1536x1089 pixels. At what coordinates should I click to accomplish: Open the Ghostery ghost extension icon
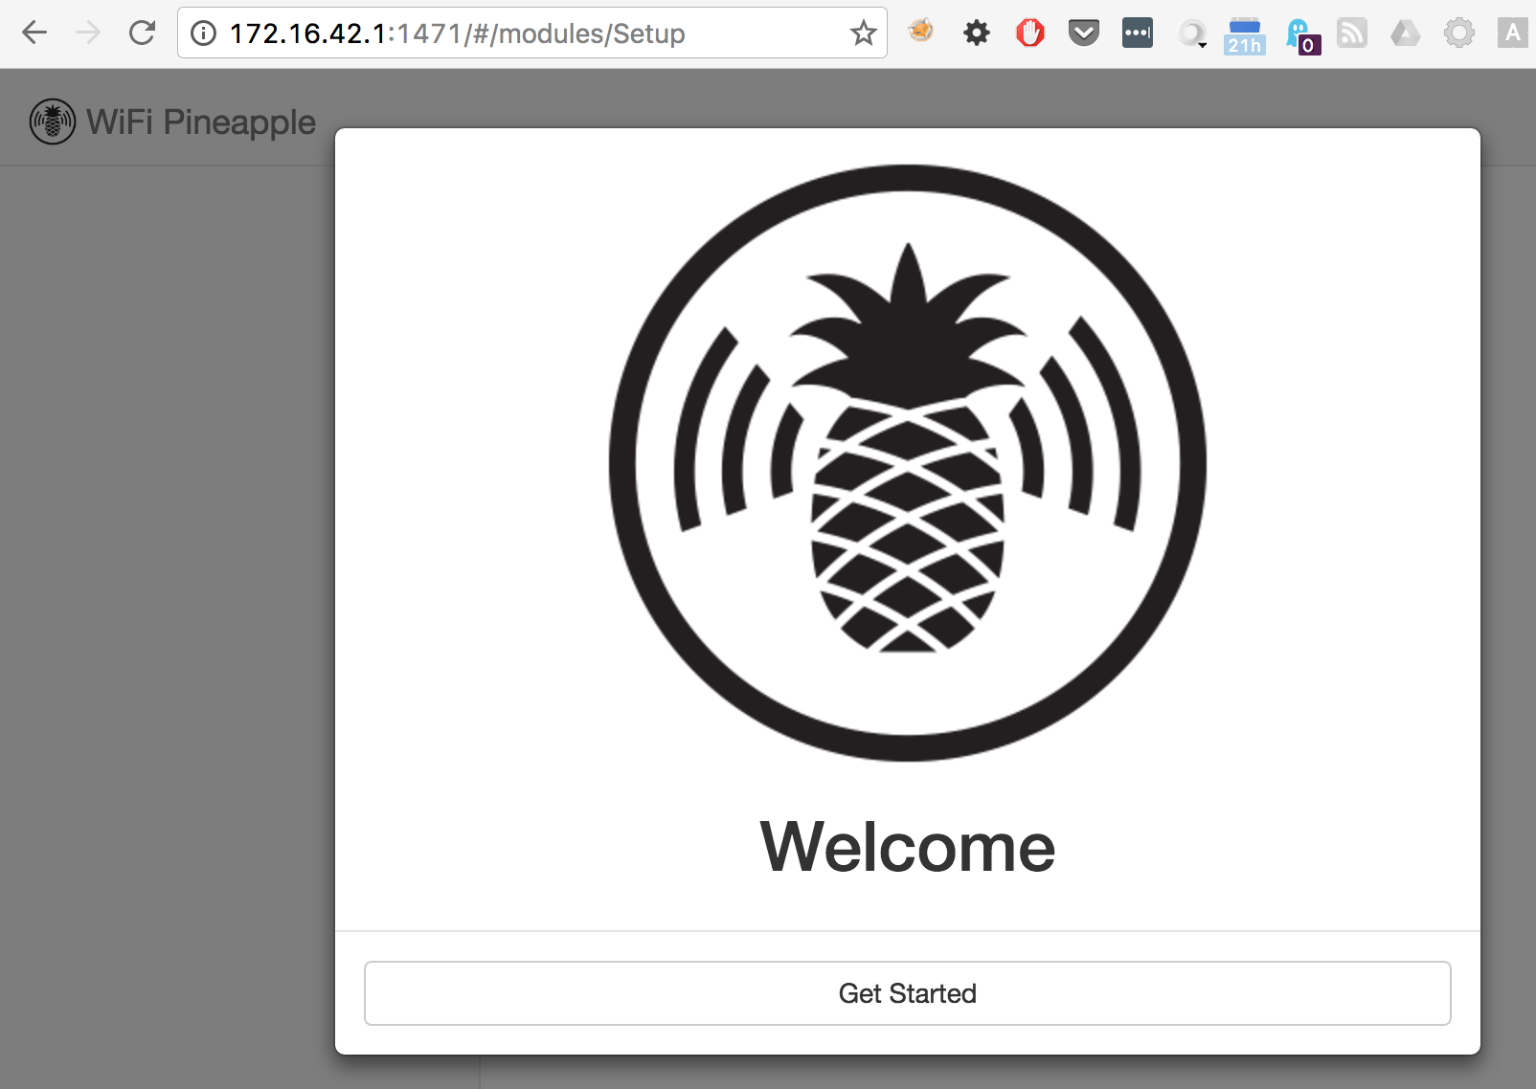click(x=1302, y=36)
